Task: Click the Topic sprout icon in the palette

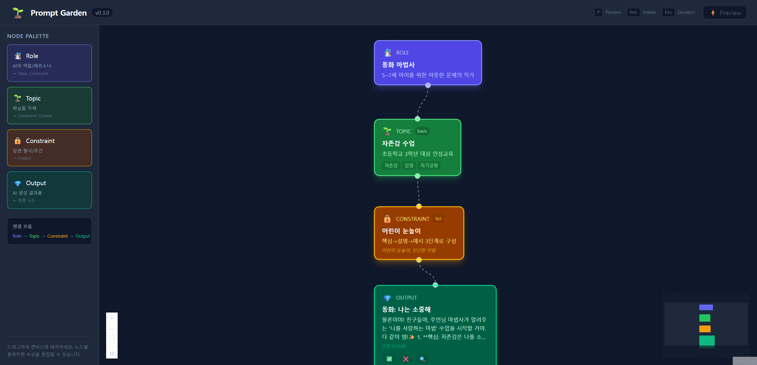Action: (x=17, y=98)
